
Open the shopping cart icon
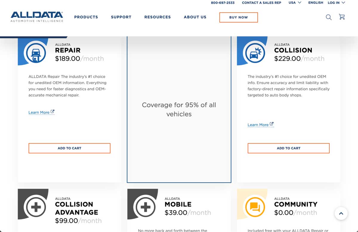tap(342, 17)
